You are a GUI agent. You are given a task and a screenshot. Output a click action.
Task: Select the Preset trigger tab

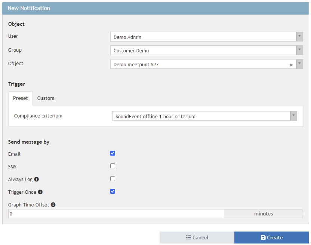pos(21,98)
